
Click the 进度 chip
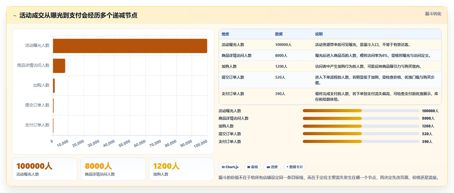[272, 167]
